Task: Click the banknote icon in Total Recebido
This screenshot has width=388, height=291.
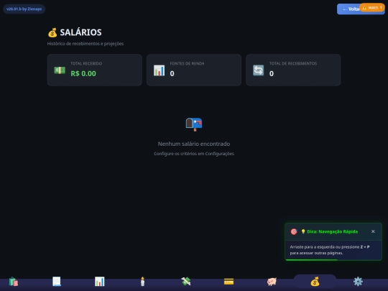Action: (60, 70)
